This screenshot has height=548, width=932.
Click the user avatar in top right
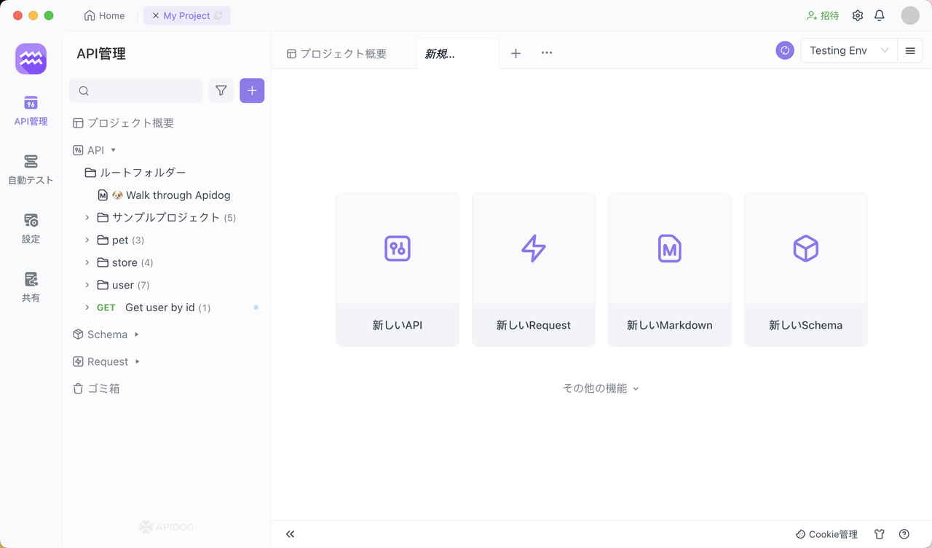[910, 15]
